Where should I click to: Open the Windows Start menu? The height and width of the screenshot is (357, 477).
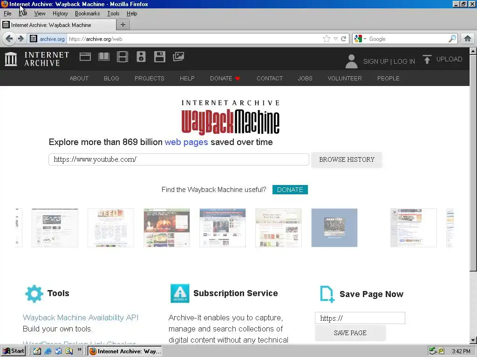[13, 351]
